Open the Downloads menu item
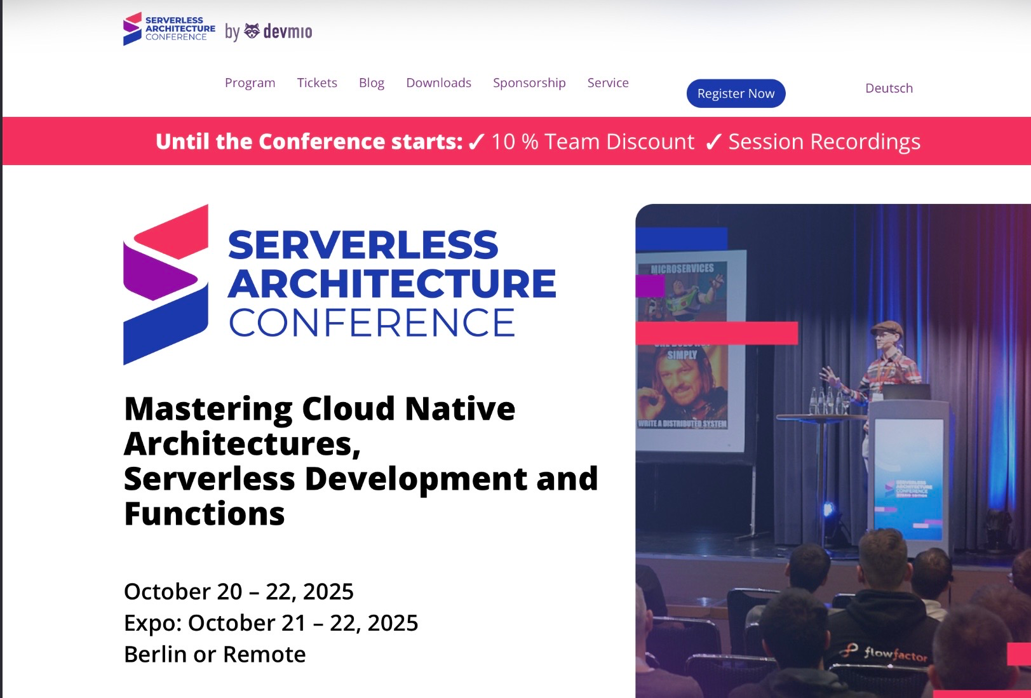The width and height of the screenshot is (1031, 698). (x=438, y=83)
